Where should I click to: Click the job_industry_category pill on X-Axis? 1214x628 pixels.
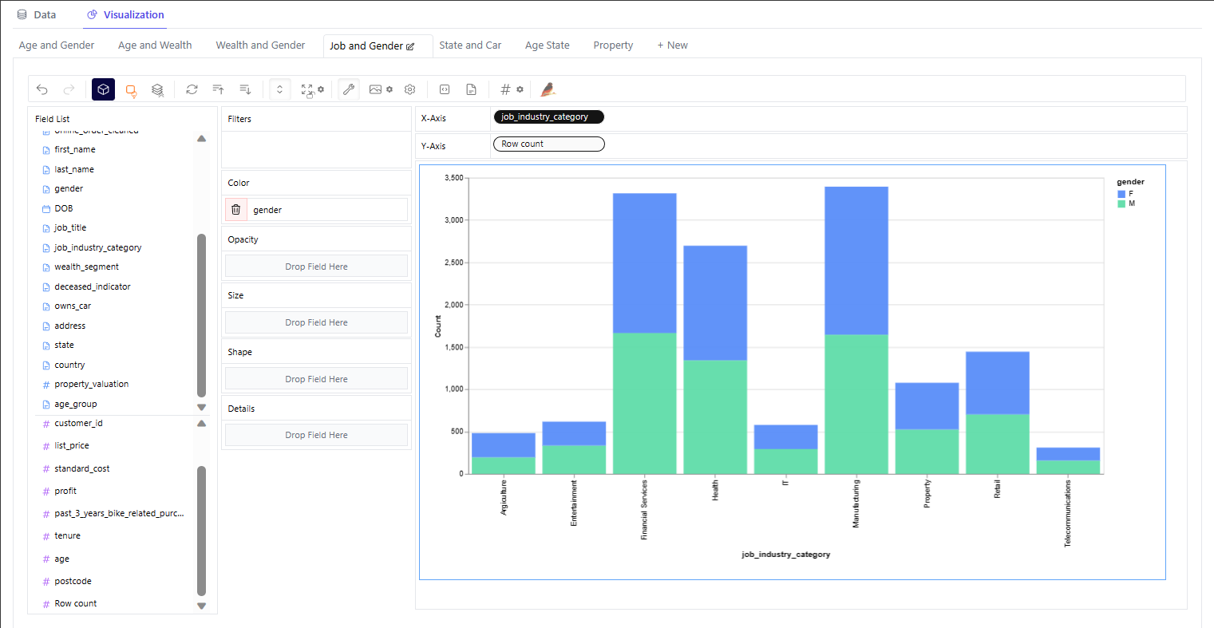point(548,117)
